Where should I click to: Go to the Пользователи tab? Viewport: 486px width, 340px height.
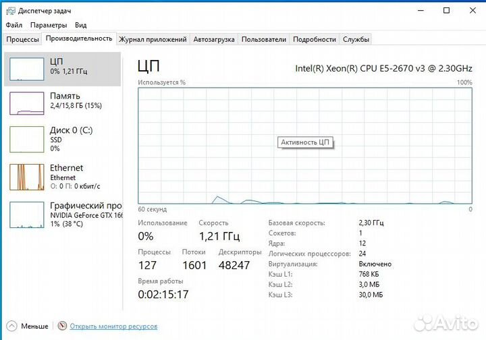coord(264,39)
